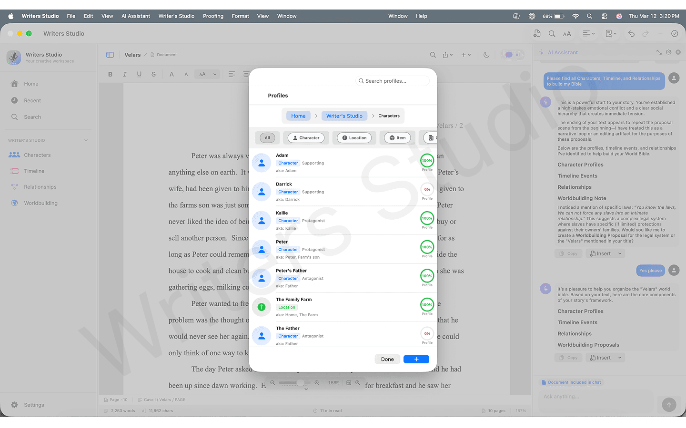This screenshot has height=428, width=686.
Task: Open the Help menu
Action: pos(422,16)
